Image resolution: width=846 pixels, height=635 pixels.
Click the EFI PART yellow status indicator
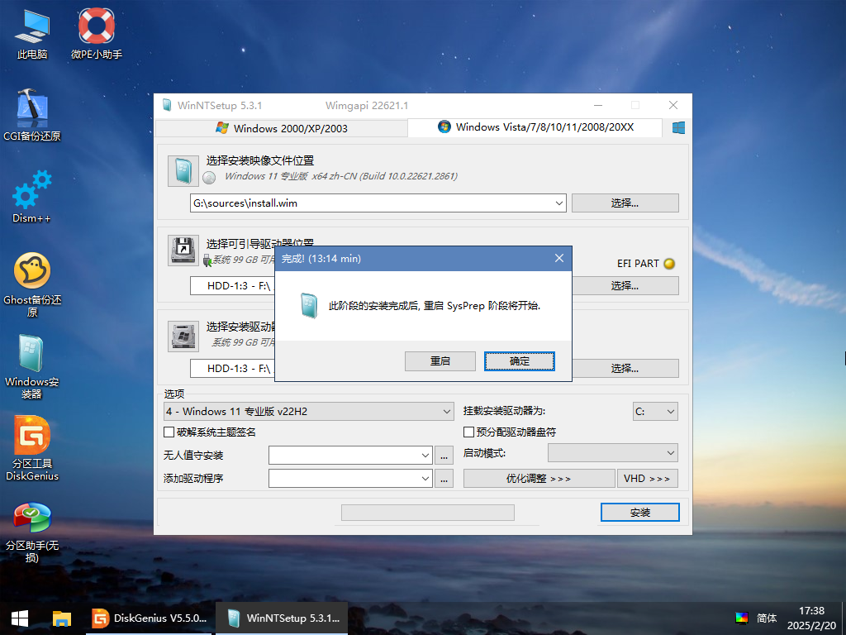point(669,264)
